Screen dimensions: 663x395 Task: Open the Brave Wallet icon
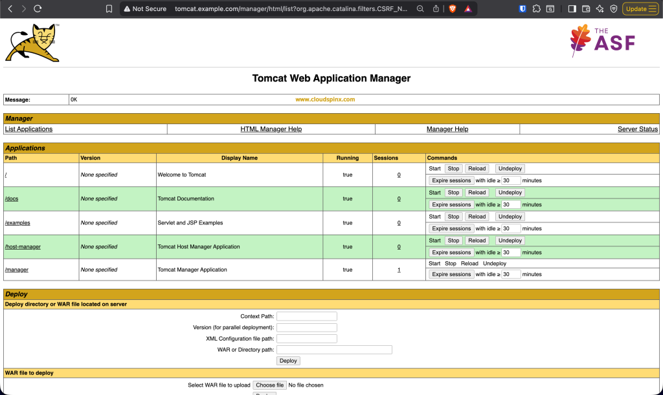[x=586, y=9]
